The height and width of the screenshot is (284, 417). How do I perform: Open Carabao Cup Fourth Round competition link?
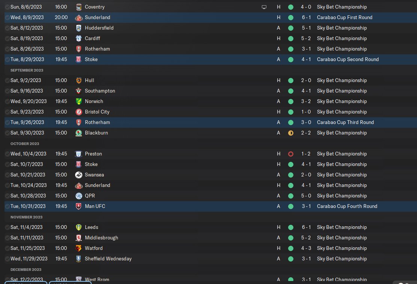tap(347, 206)
